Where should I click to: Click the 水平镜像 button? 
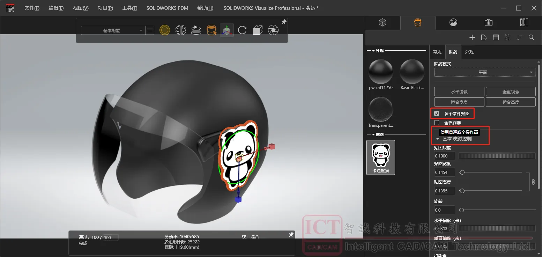[459, 91]
